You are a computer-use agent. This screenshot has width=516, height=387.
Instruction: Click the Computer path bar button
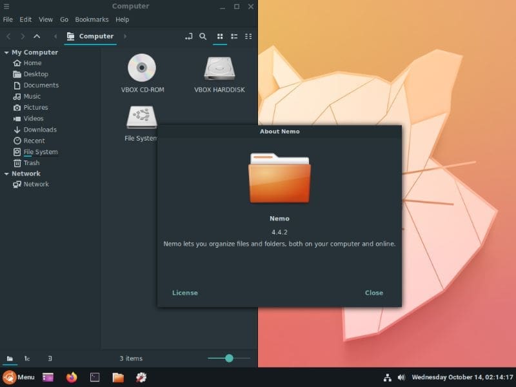click(90, 36)
